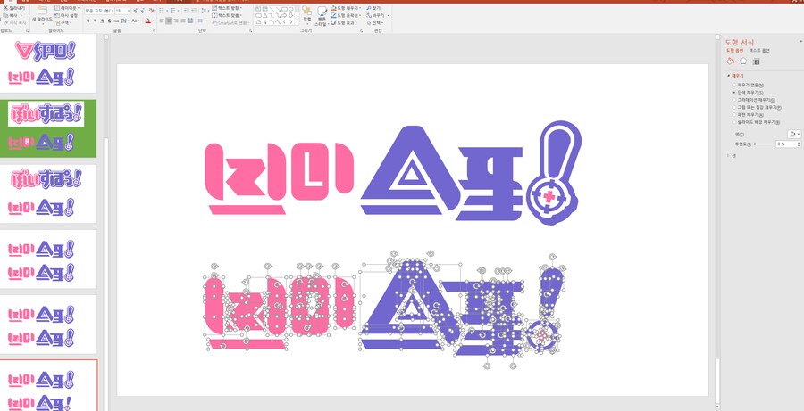
Task: Click the transparency percentage field
Action: [786, 144]
